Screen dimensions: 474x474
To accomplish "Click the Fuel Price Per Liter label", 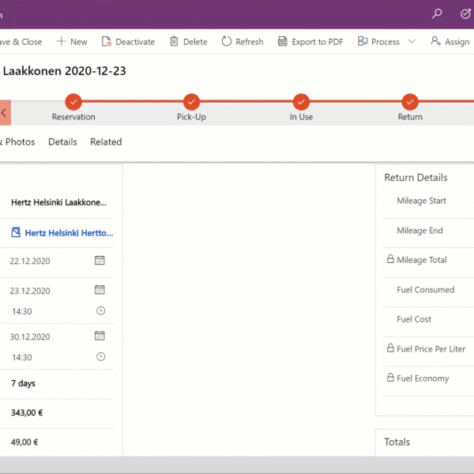I will coord(431,349).
